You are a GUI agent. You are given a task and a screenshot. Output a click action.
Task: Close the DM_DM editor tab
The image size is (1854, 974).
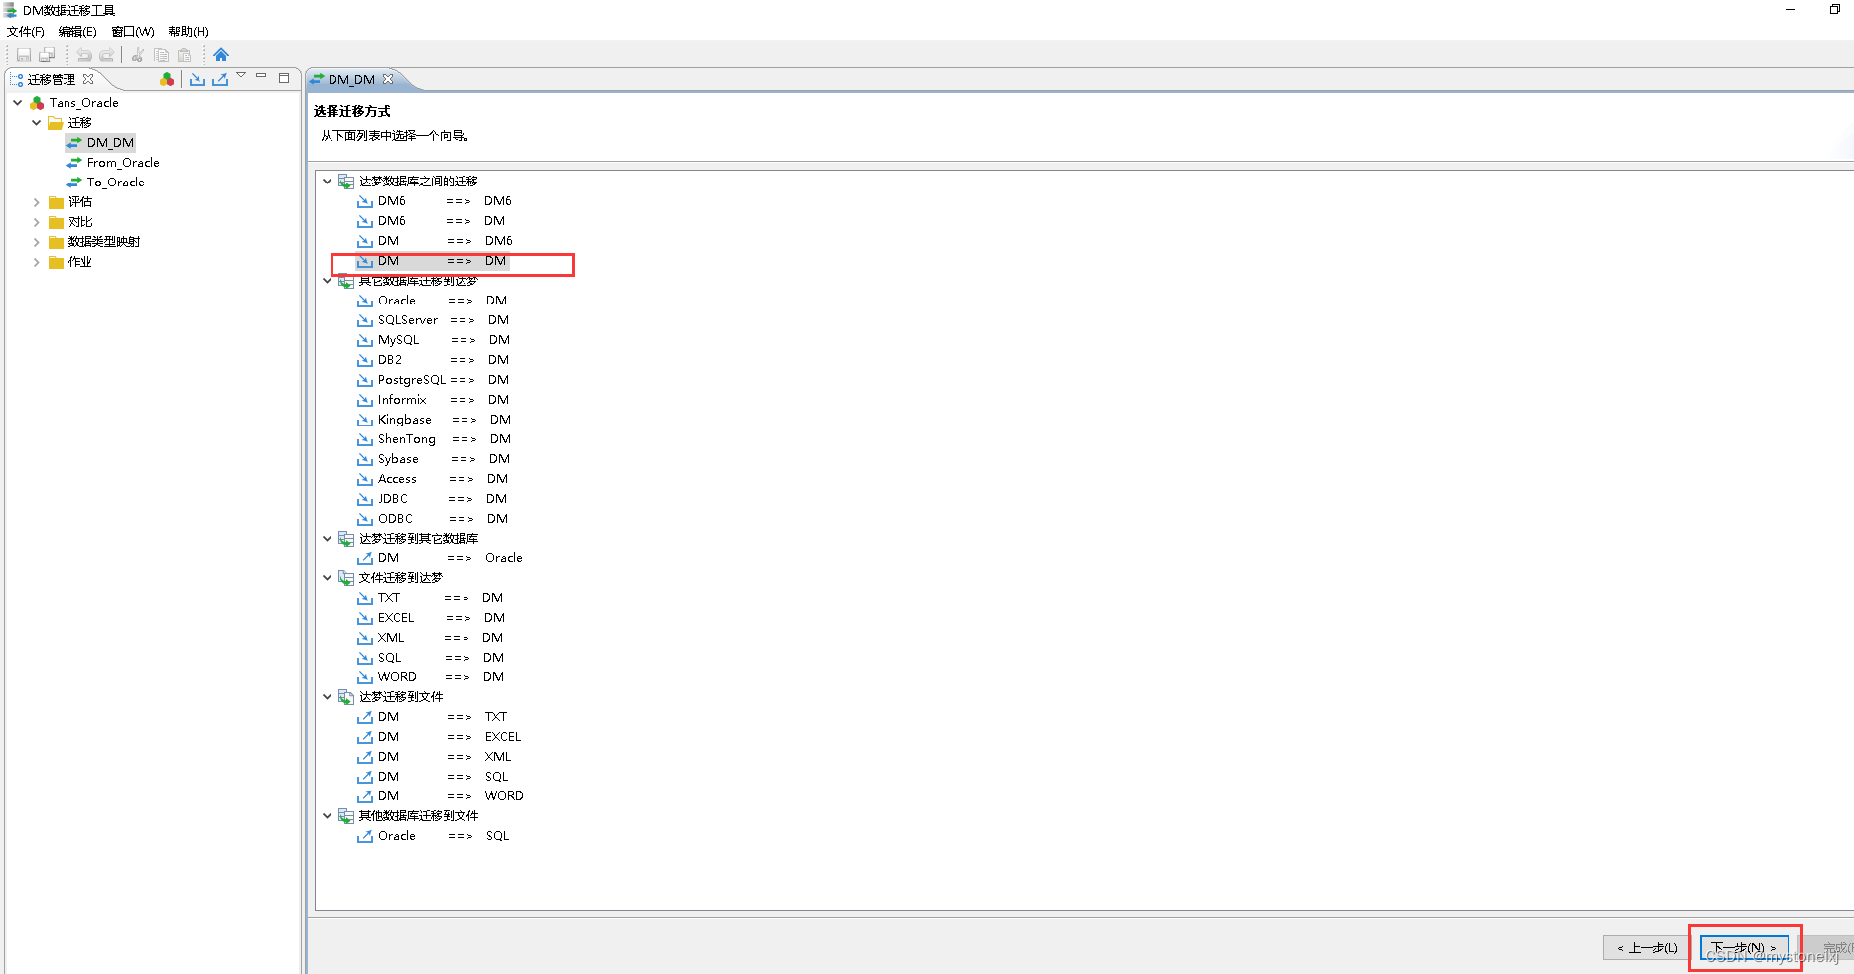click(388, 79)
